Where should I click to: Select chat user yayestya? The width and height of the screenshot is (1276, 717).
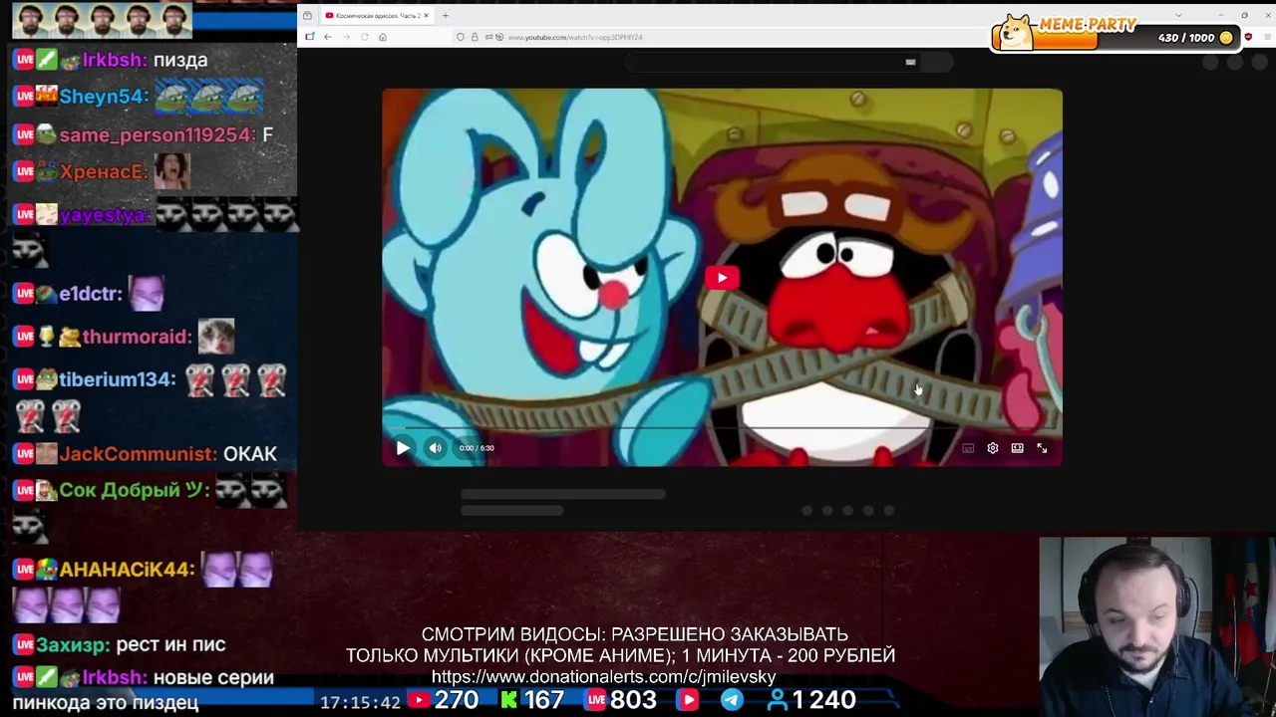105,215
